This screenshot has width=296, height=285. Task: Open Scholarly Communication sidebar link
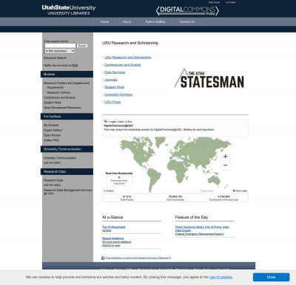[x=60, y=158]
